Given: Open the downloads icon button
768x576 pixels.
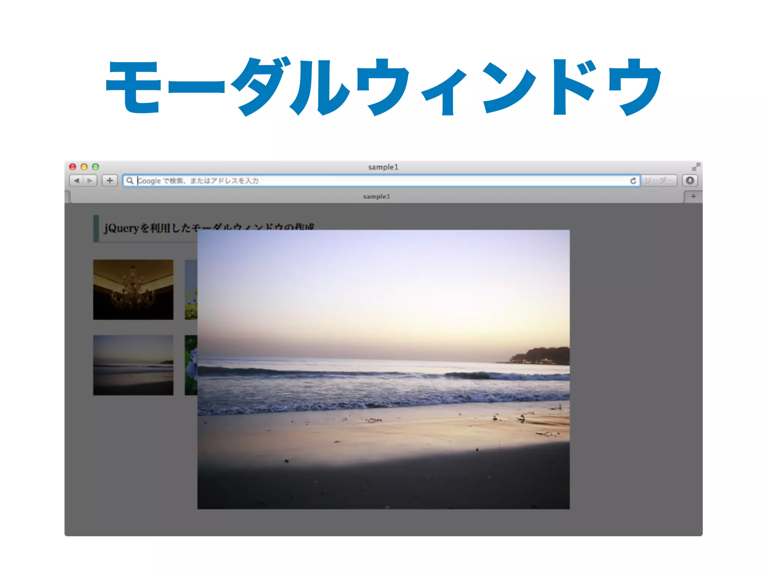Looking at the screenshot, I should click(690, 181).
